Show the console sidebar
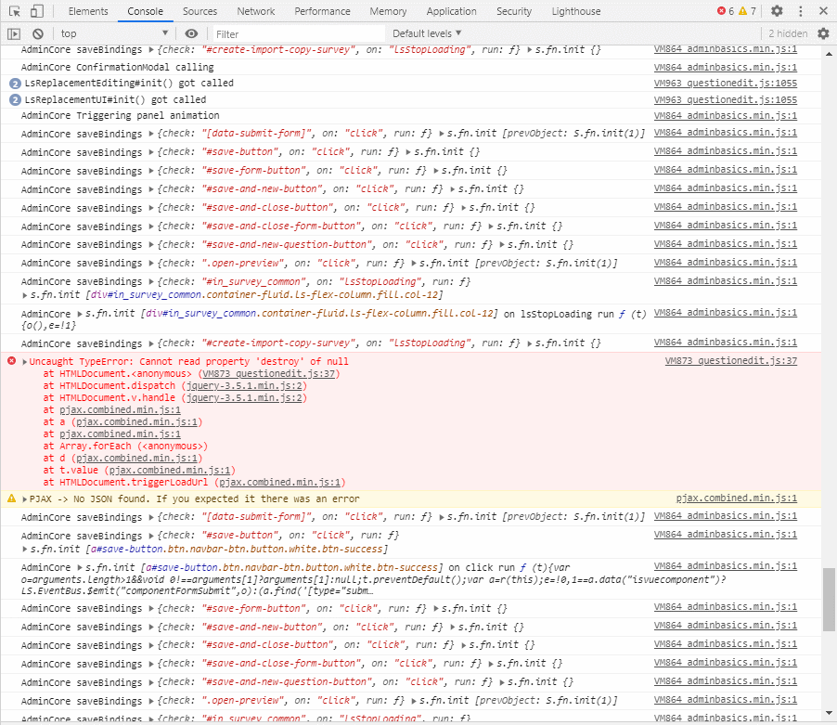 point(14,33)
